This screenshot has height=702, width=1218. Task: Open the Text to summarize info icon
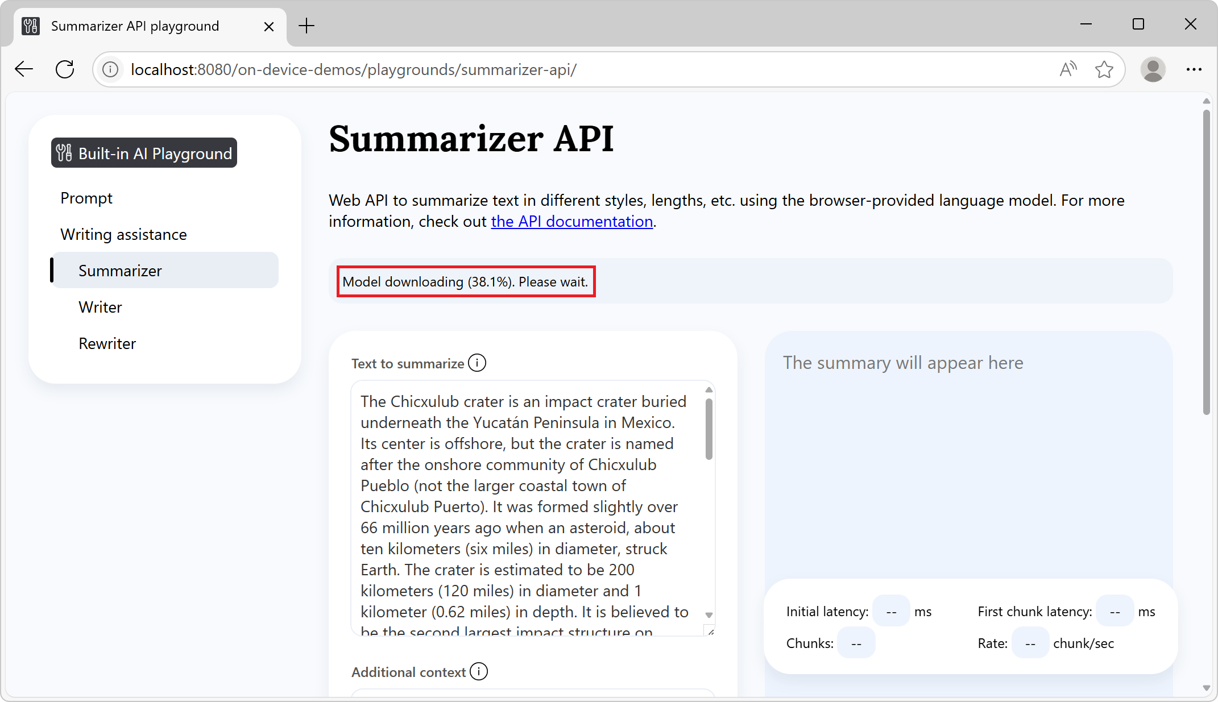coord(477,362)
